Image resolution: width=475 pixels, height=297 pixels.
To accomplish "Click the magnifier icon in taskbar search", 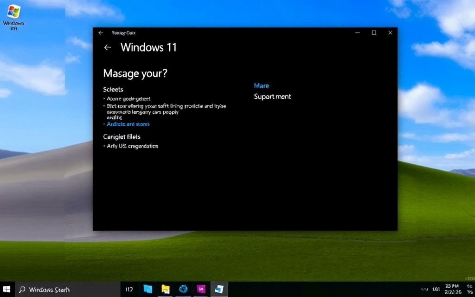I will [x=22, y=290].
